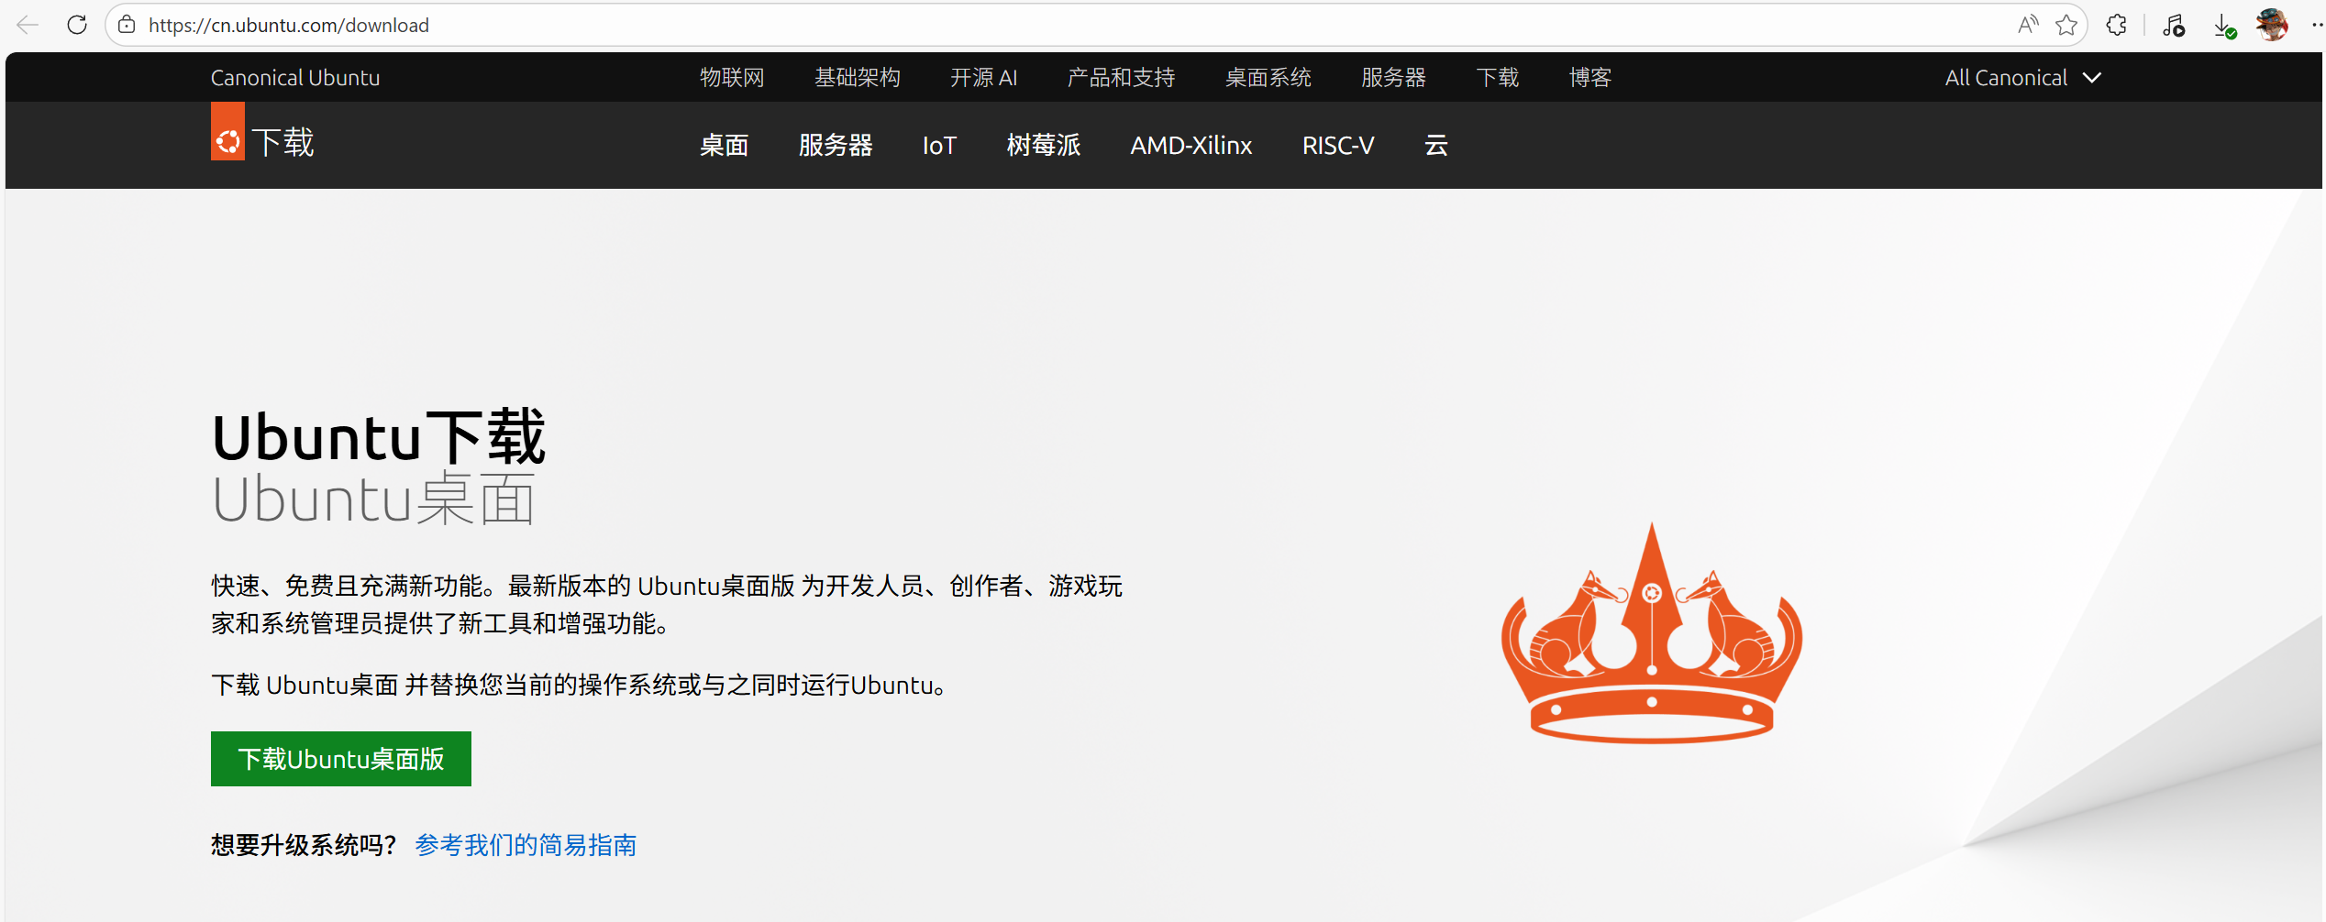Open the 博客 top menu link
Screen dimensions: 2326x922
[x=1590, y=78]
